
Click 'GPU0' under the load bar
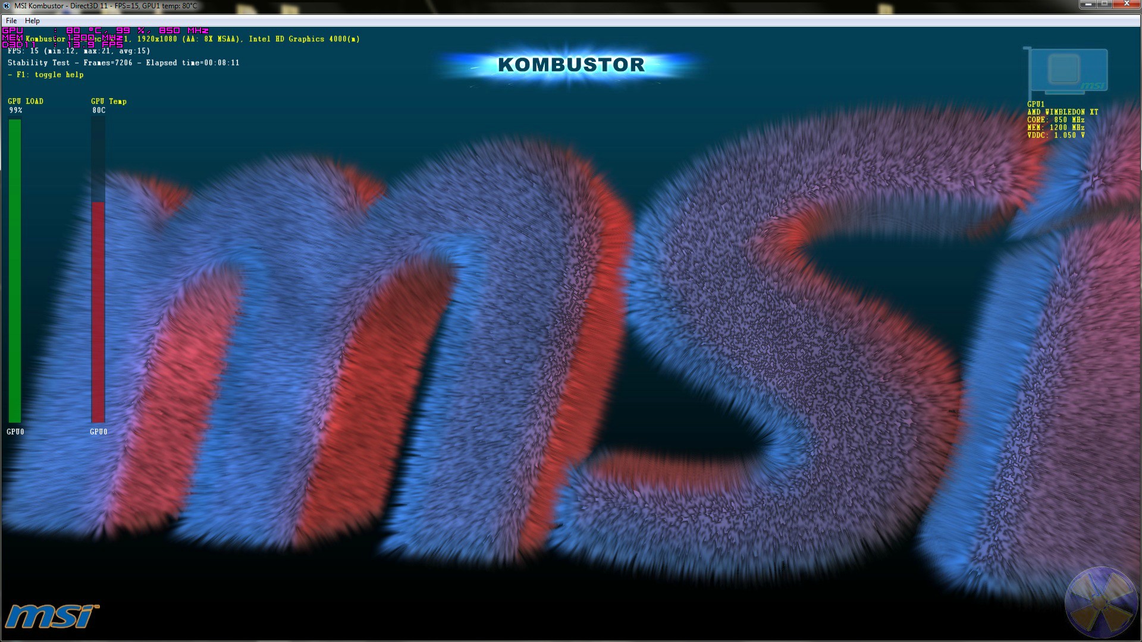pos(15,432)
